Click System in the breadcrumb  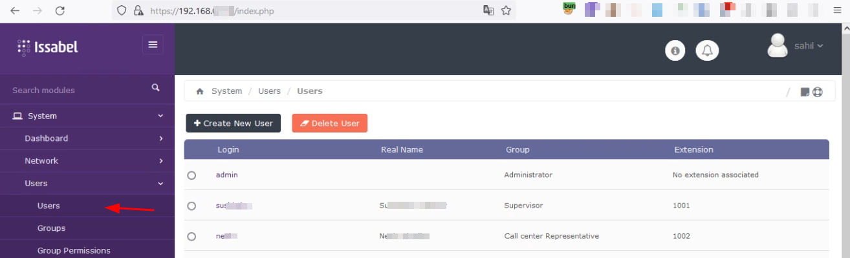click(226, 91)
